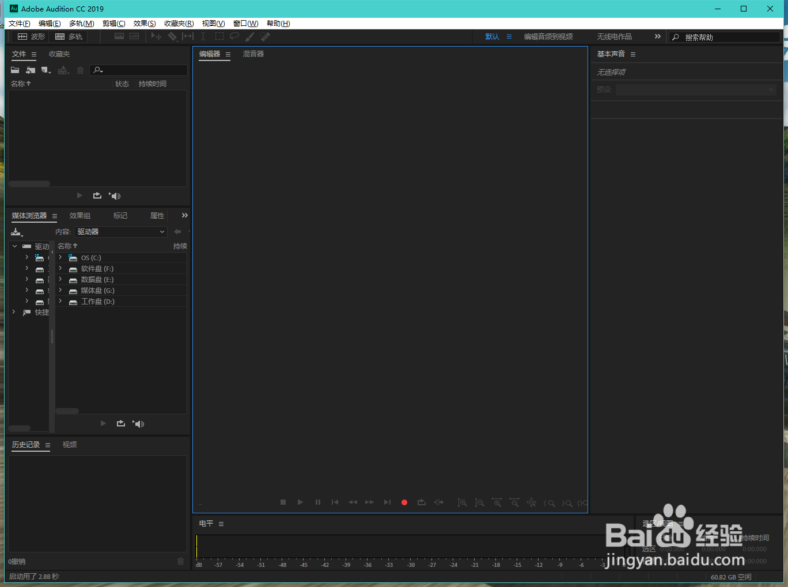Click Zoom Out Full icon

coord(532,503)
